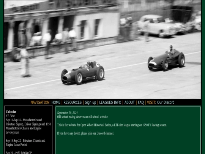Open the HOME navigation link
Screen dimensions: 205x154
[56, 102]
